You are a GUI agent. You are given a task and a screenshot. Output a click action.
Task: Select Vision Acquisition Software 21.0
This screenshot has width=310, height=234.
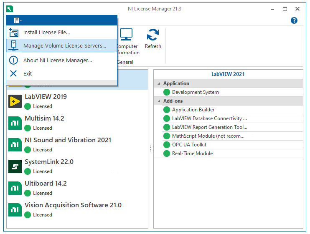point(73,205)
